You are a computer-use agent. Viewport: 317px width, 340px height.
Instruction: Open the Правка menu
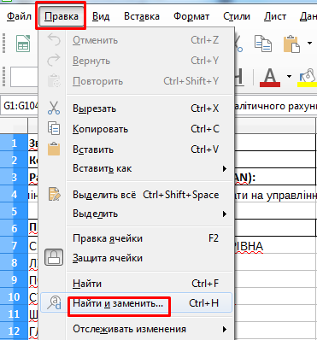coord(62,16)
